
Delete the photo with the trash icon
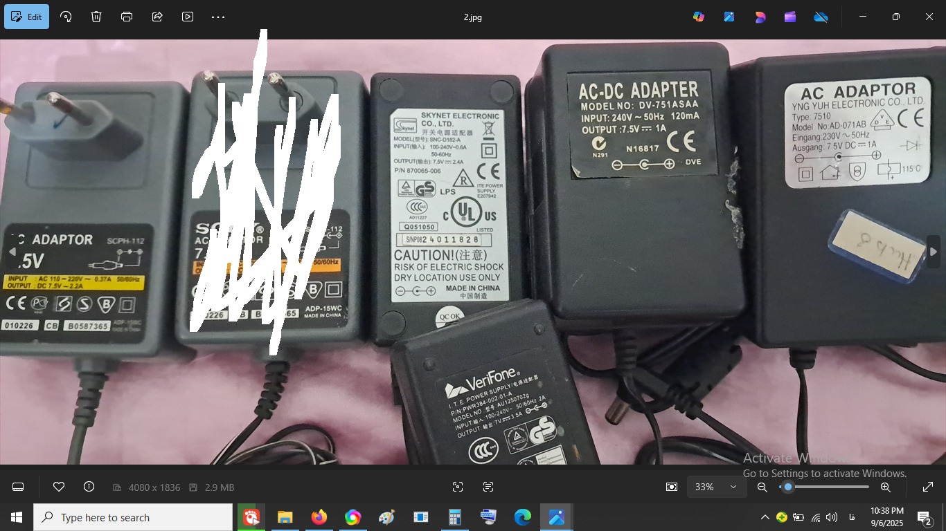coord(96,17)
